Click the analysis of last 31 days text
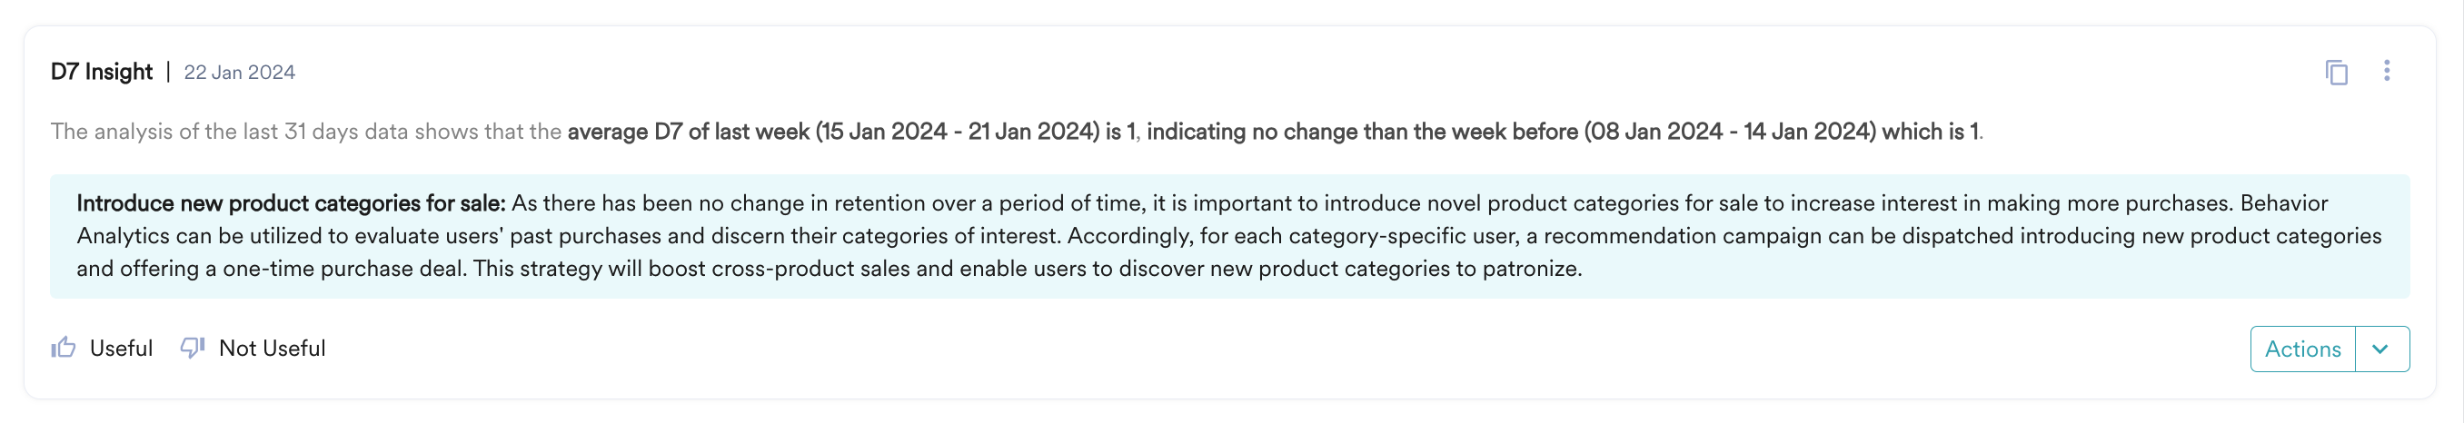The height and width of the screenshot is (423, 2464). click(x=306, y=132)
